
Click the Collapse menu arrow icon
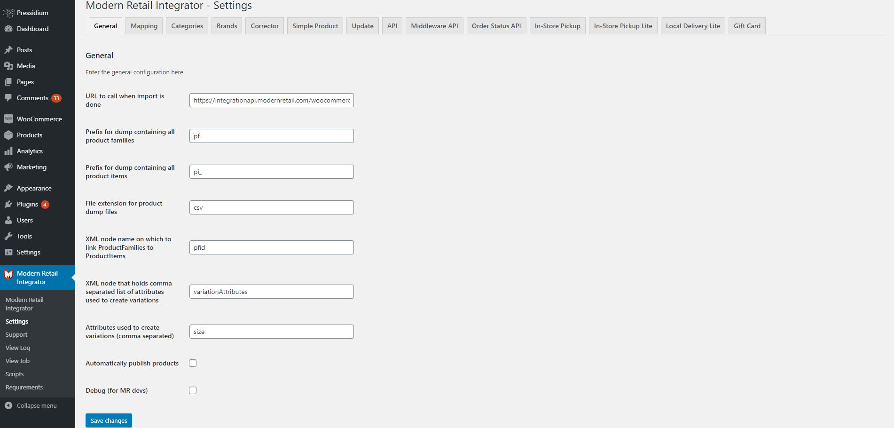point(8,405)
